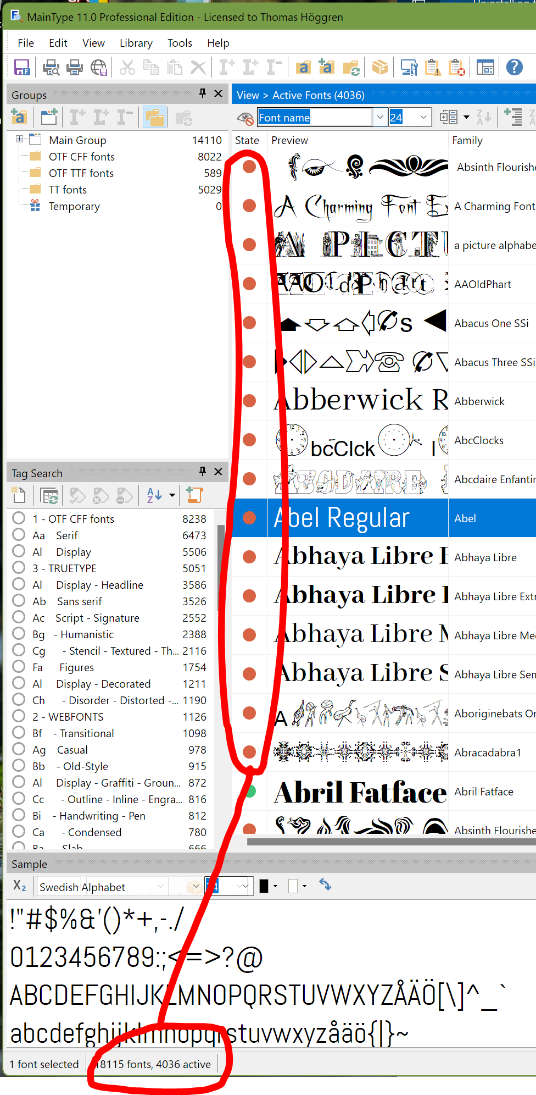Click the globe web export icon
The image size is (536, 1095).
[99, 68]
